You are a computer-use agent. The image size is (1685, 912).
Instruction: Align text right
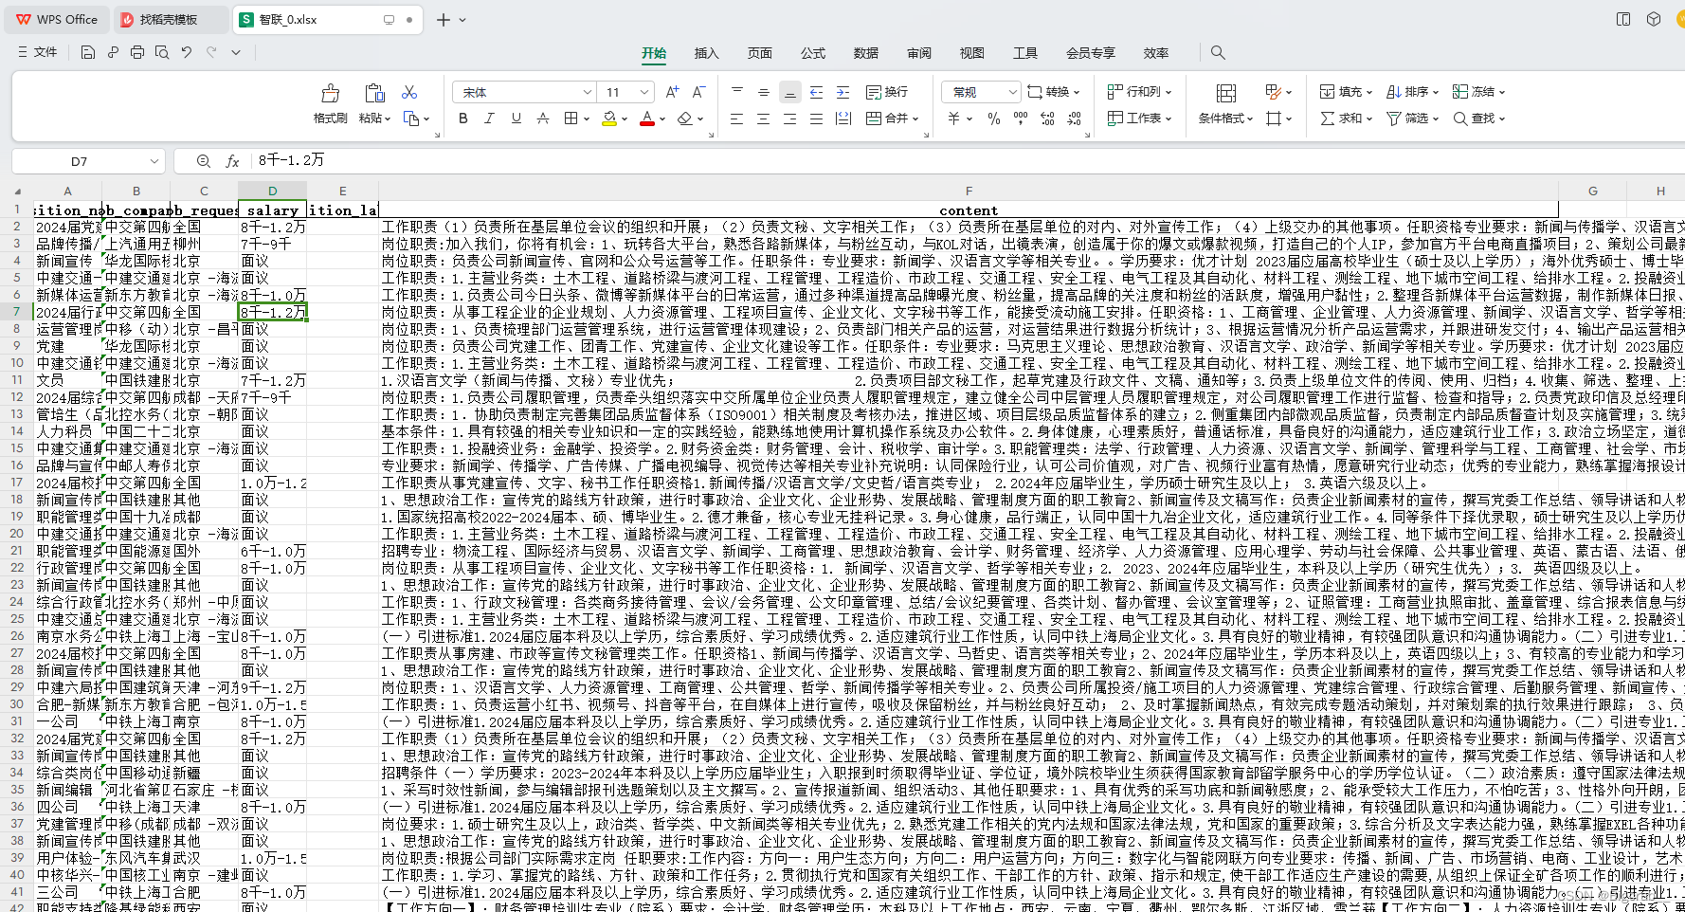[789, 119]
